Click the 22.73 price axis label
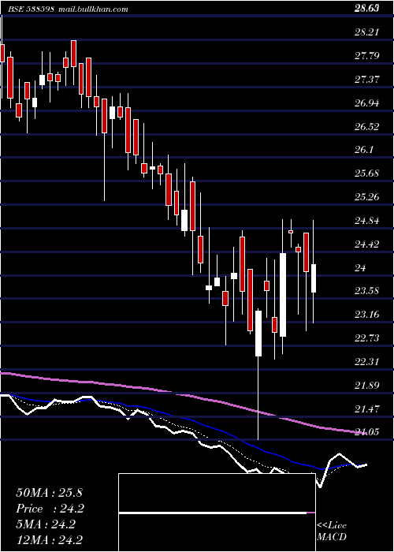Image resolution: width=394 pixels, height=552 pixels. point(366,338)
